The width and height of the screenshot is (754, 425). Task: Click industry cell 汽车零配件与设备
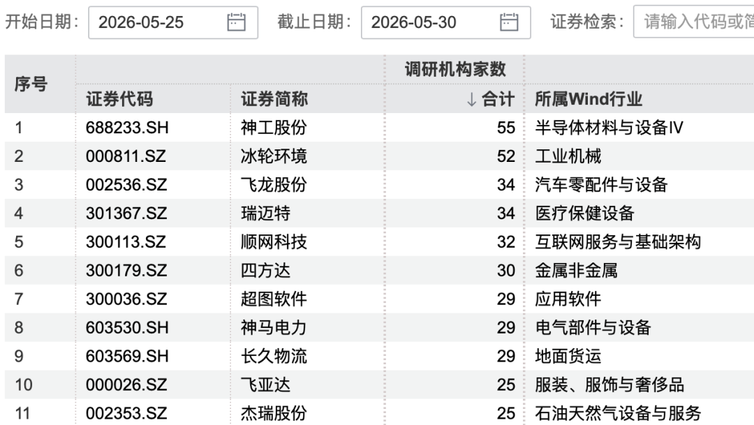click(x=601, y=185)
